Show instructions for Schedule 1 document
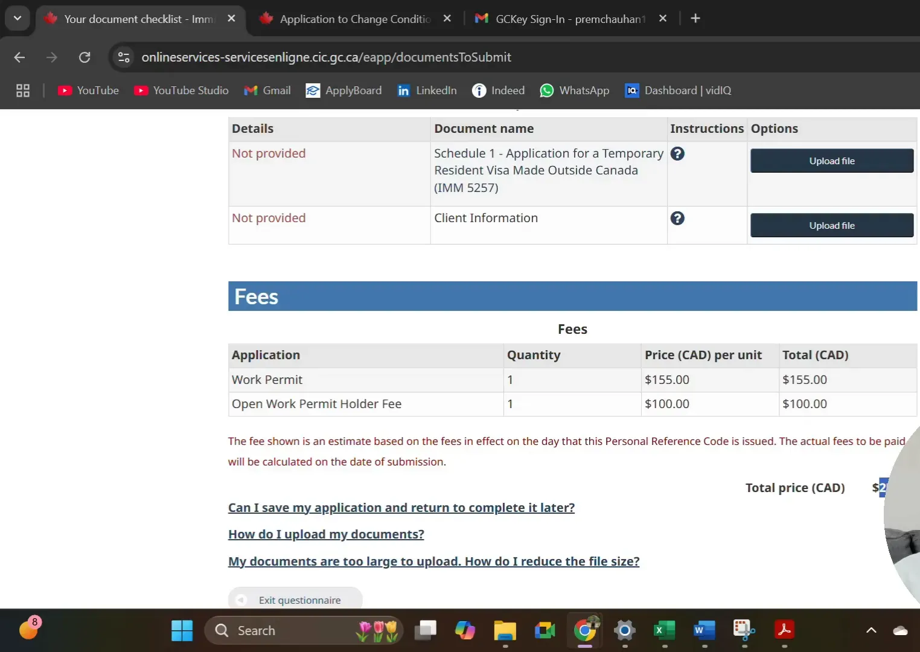 pos(677,154)
